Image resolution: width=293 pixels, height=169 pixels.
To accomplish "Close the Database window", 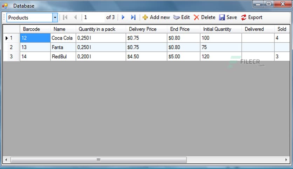I will coord(283,4).
